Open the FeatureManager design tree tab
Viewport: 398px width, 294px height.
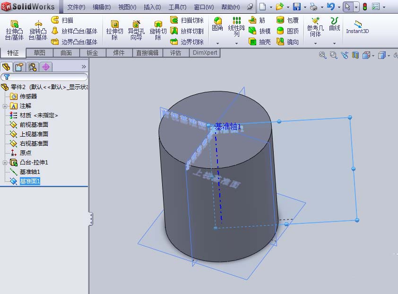point(6,67)
